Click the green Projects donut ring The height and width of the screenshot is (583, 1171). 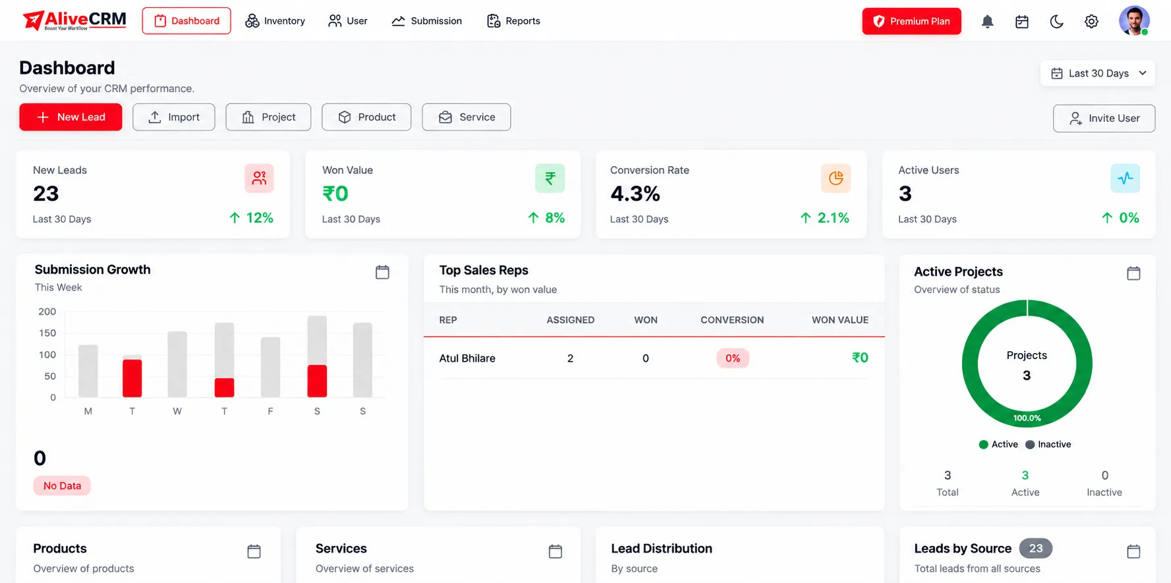[x=969, y=364]
